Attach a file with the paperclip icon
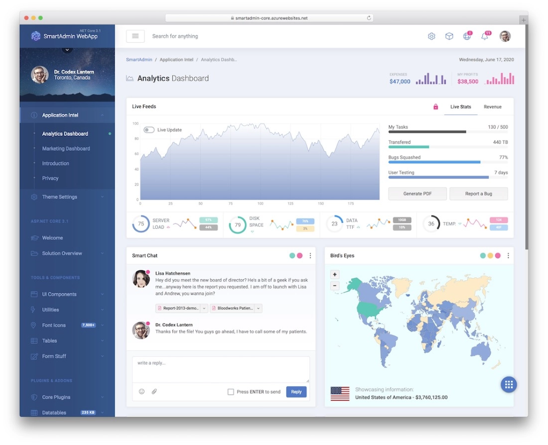 point(154,392)
